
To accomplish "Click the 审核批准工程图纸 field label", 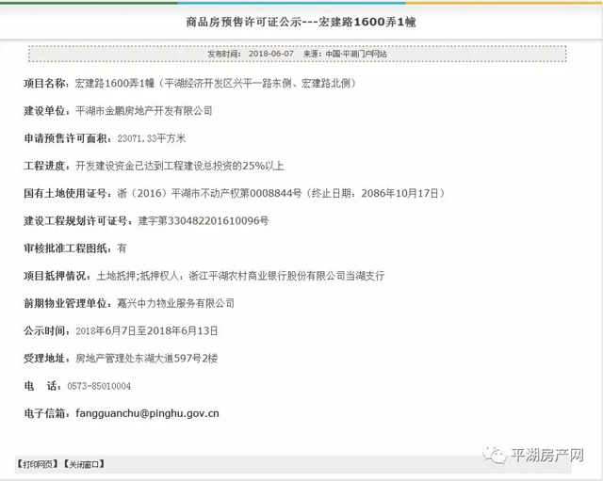I will click(64, 248).
